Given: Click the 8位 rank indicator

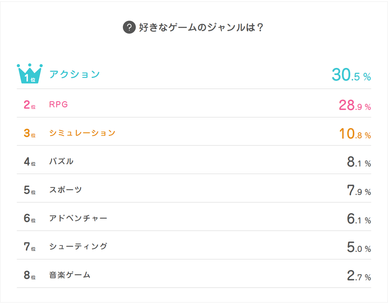Looking at the screenshot, I should pyautogui.click(x=29, y=275).
